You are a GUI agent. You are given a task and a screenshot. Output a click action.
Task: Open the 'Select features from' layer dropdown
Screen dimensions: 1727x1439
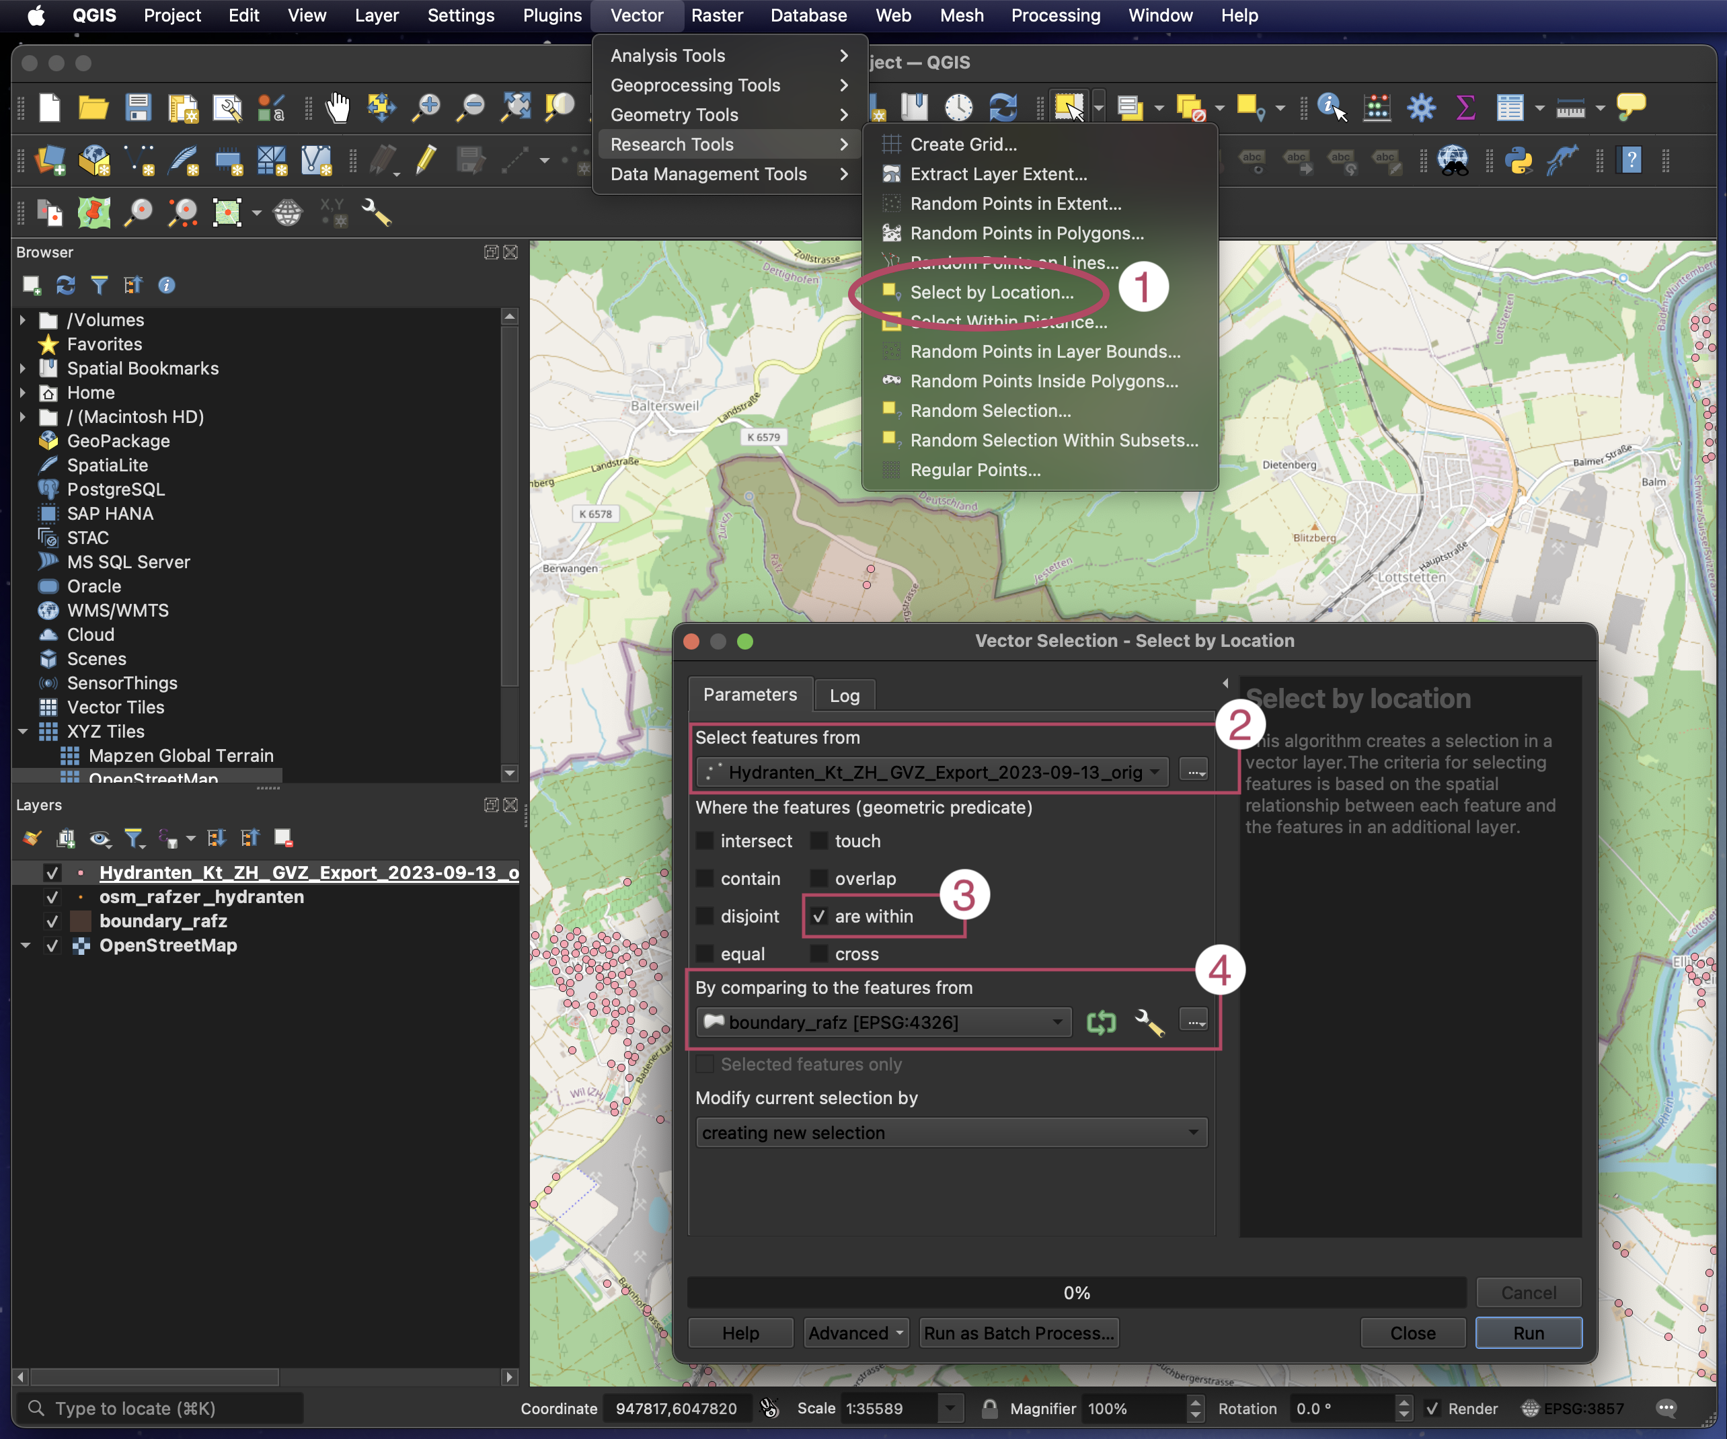(931, 772)
